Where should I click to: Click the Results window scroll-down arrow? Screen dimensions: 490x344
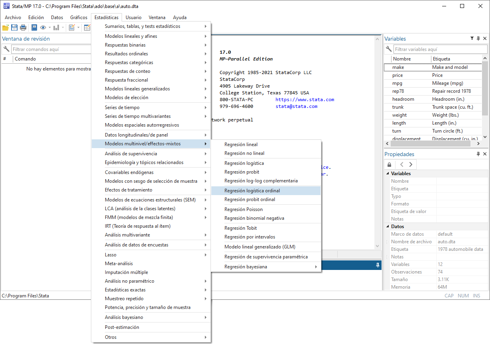coord(378,246)
